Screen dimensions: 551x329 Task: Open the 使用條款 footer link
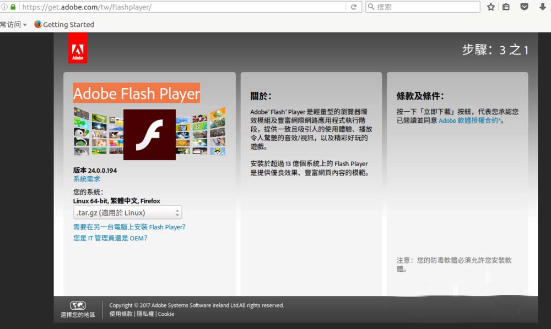121,314
